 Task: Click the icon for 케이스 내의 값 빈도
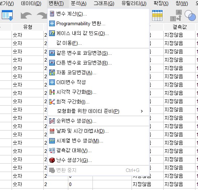[x=52, y=34]
